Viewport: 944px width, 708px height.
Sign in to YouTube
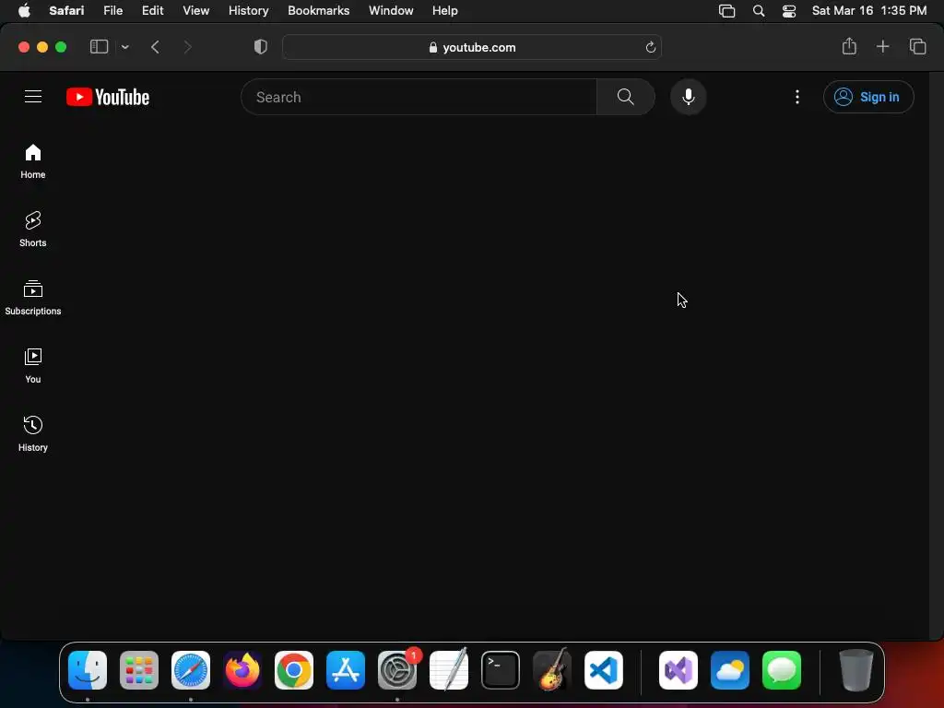(868, 97)
